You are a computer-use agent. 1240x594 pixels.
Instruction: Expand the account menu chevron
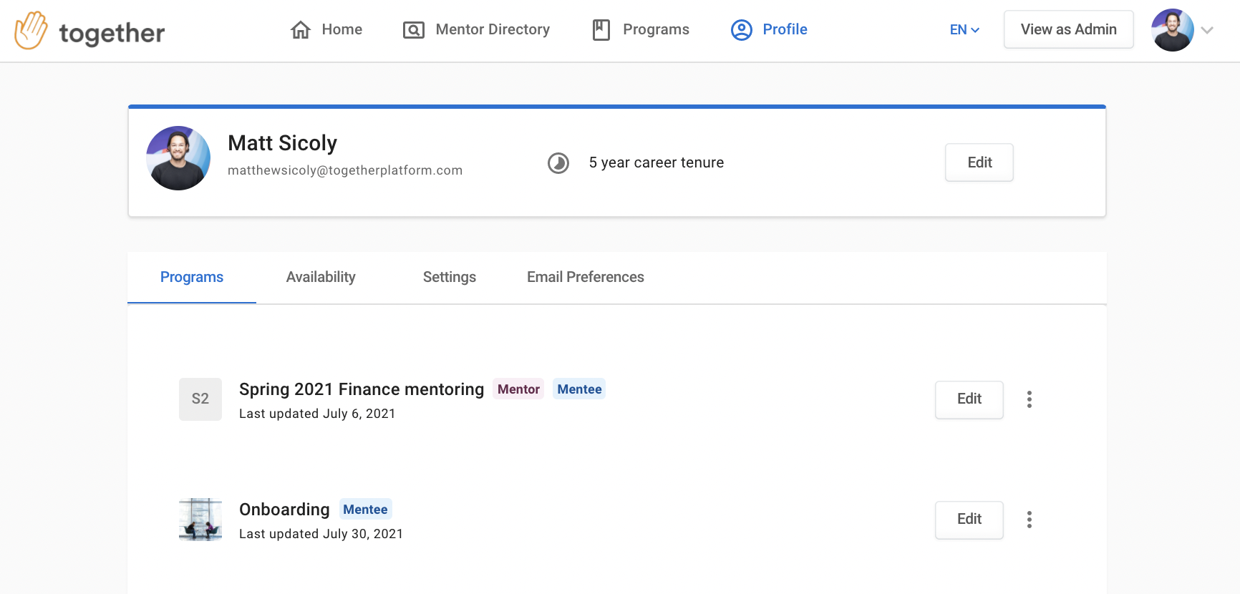click(1207, 30)
